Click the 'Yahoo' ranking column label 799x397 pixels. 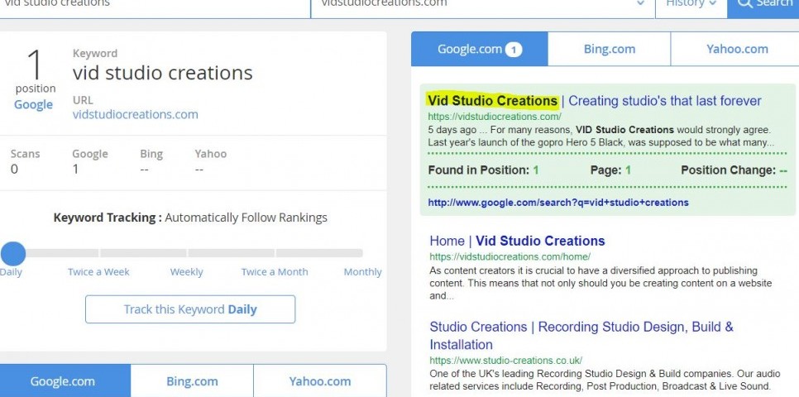point(210,153)
